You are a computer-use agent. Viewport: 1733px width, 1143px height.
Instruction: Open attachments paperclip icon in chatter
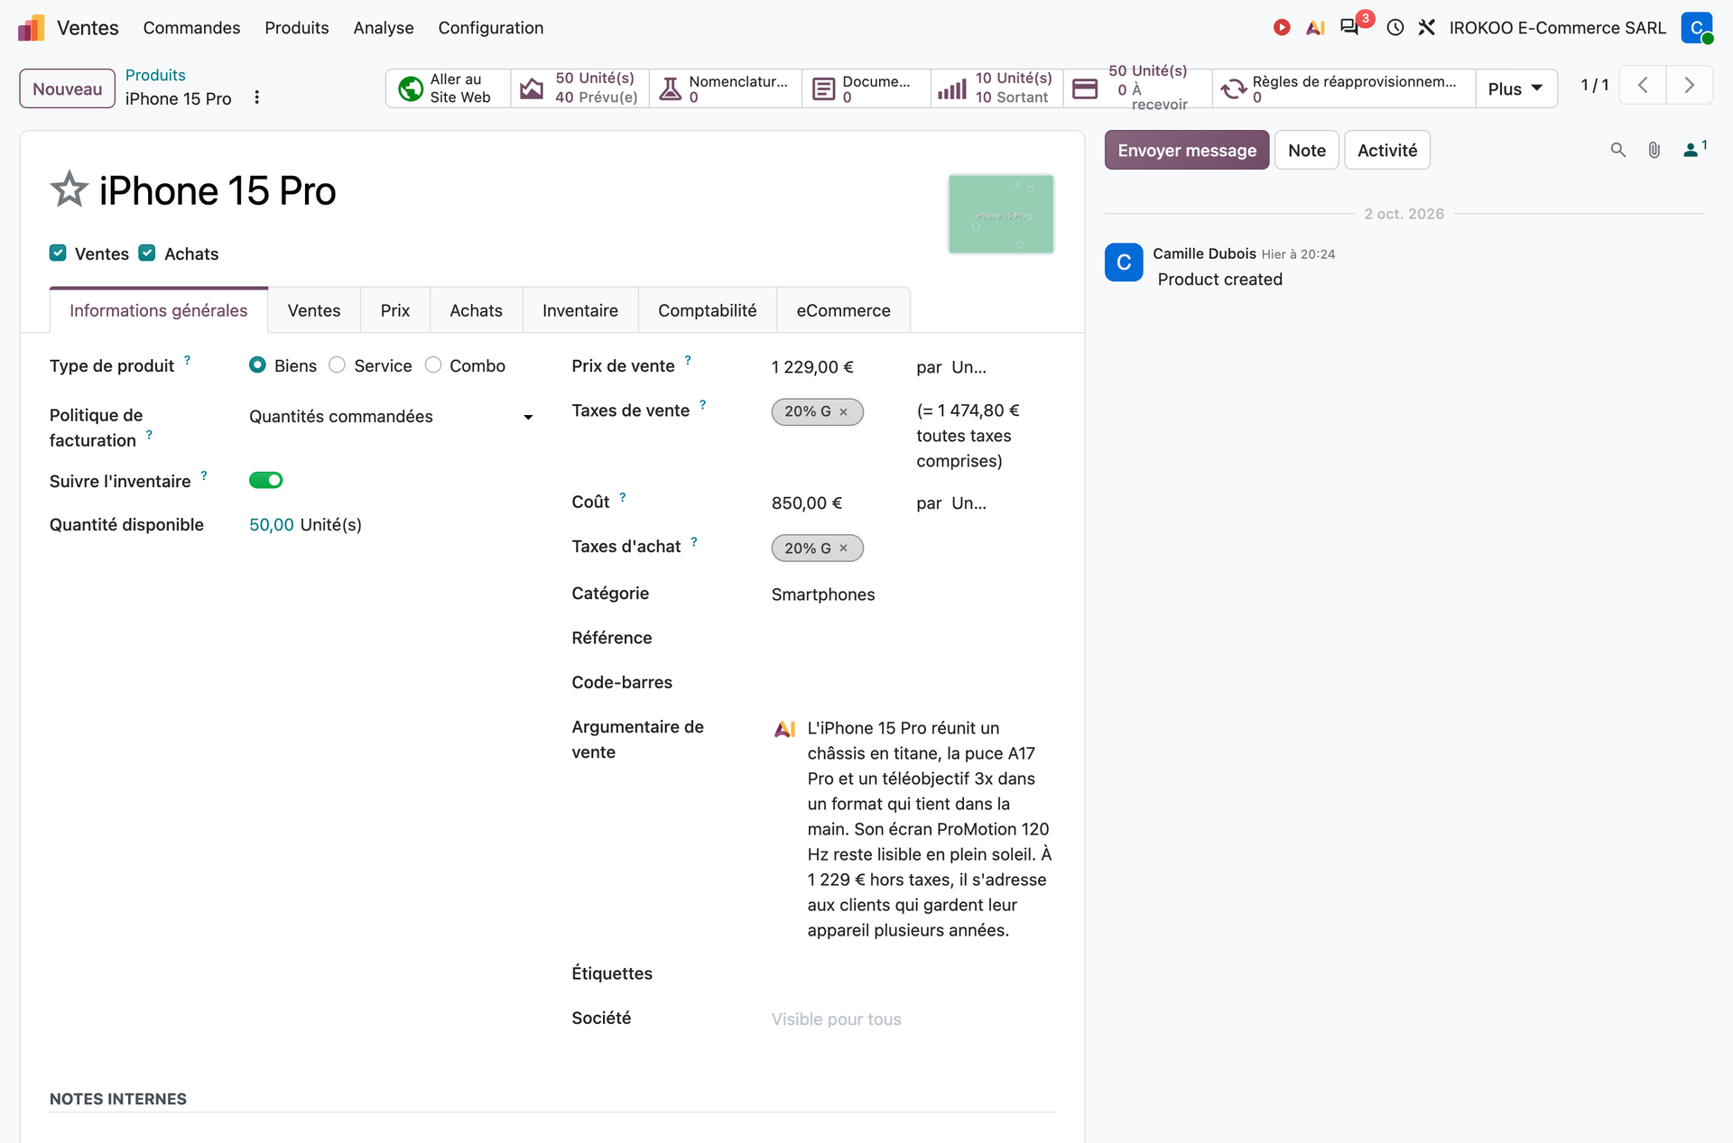[x=1654, y=151]
